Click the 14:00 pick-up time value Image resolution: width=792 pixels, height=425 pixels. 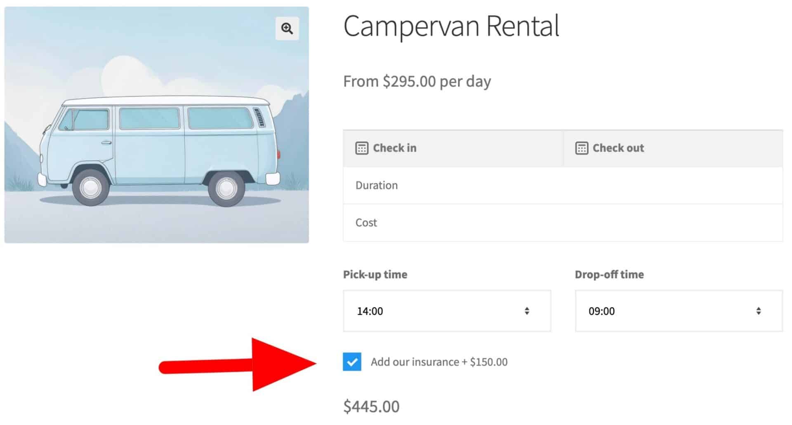point(370,311)
